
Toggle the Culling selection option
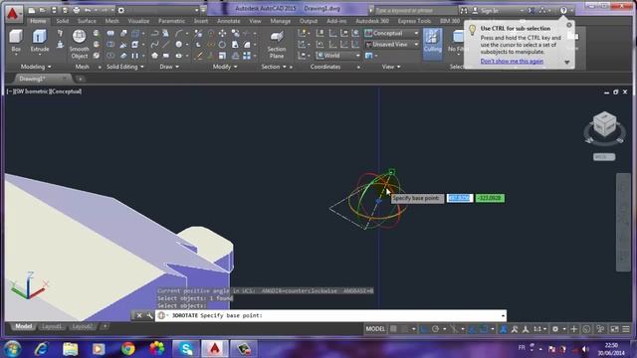(x=432, y=44)
